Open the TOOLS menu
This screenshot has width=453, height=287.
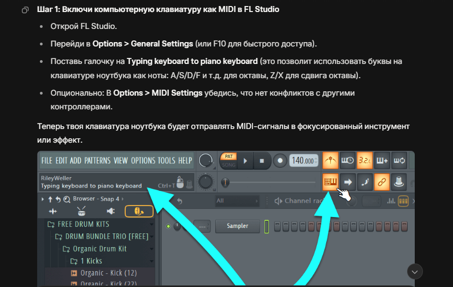click(167, 160)
